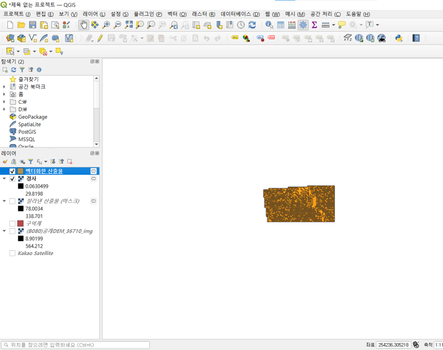Click the help book icon in the toolbar
Image resolution: width=443 pixels, height=350 pixels.
(416, 38)
